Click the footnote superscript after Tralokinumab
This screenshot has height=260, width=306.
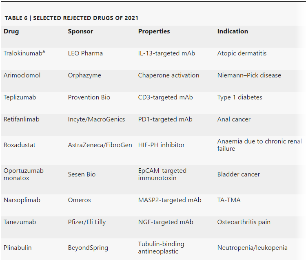coord(43,52)
